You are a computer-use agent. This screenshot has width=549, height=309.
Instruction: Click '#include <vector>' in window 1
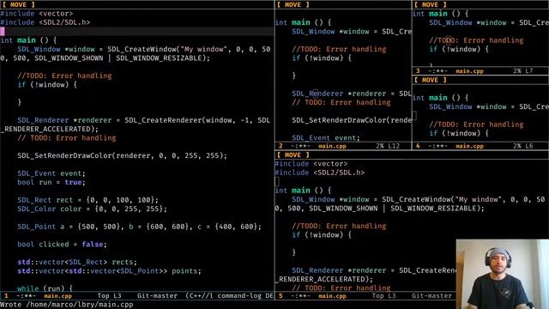[x=37, y=14]
